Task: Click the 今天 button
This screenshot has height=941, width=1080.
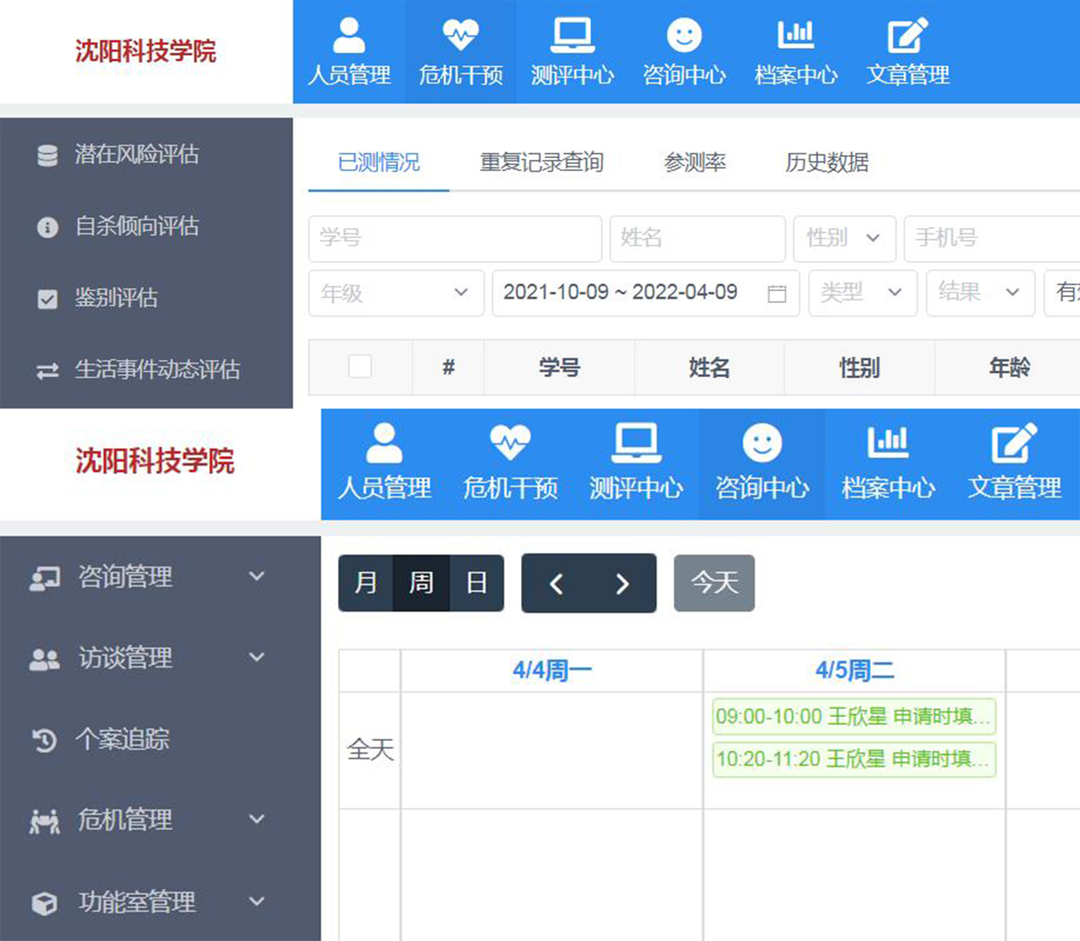Action: (x=714, y=583)
